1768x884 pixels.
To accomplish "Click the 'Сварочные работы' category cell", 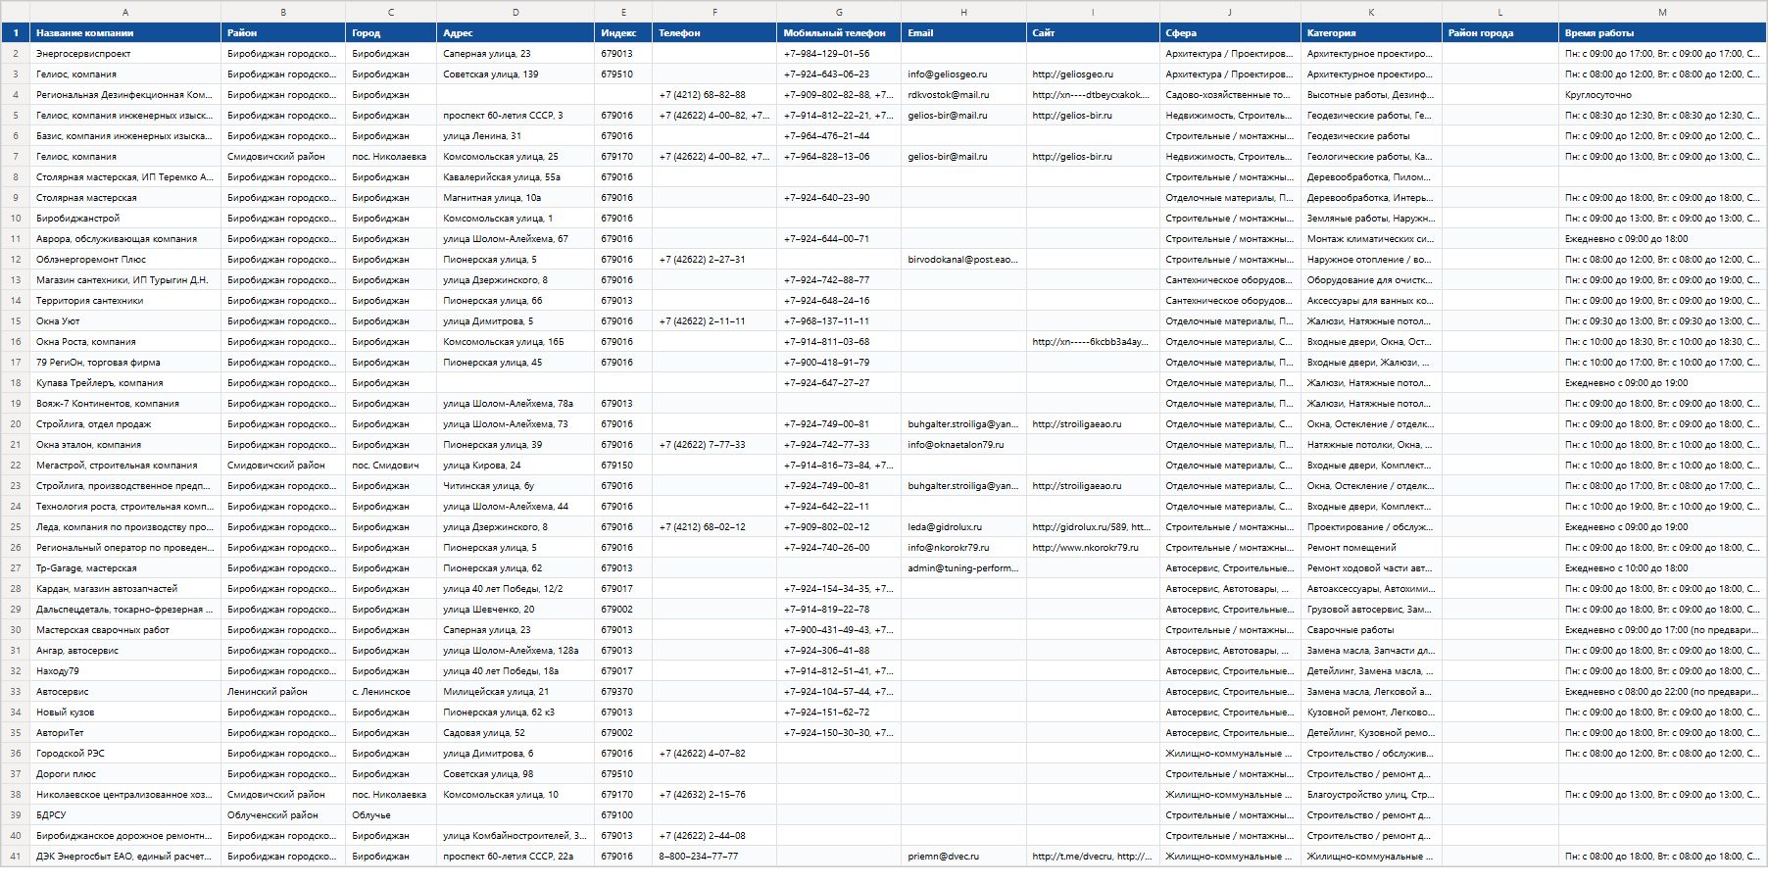I will (x=1371, y=630).
